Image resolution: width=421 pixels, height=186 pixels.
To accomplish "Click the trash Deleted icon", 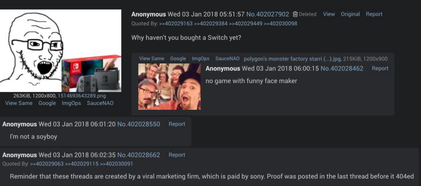I will click(295, 14).
